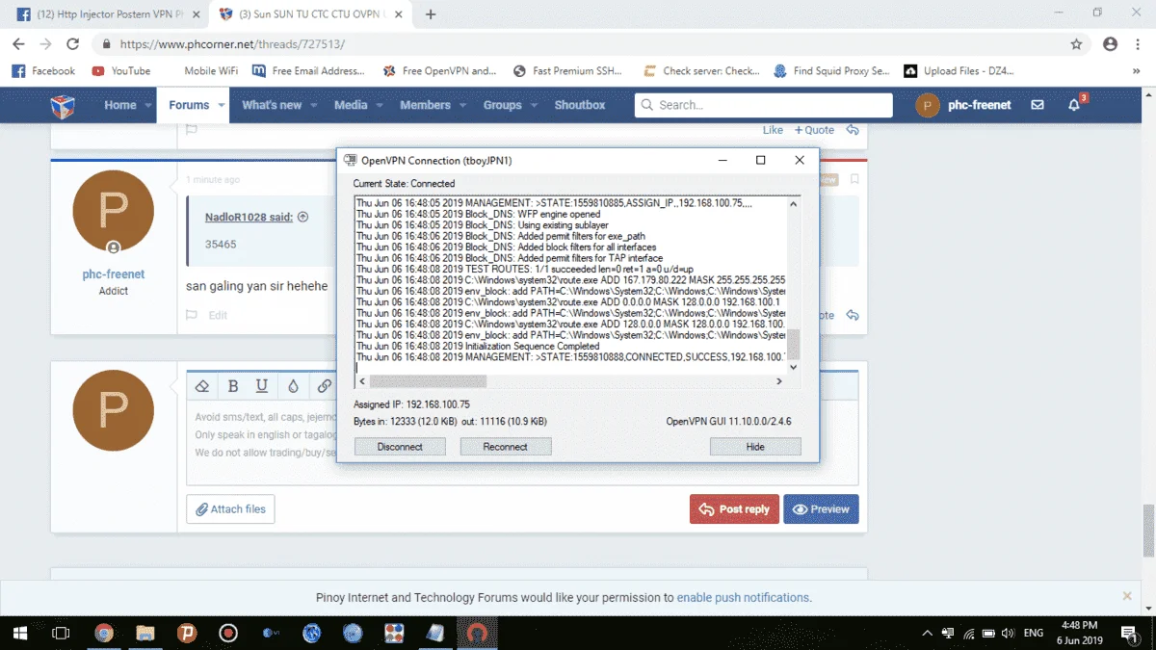Viewport: 1156px width, 650px height.
Task: Click the padlock site info icon in address bar
Action: (105, 44)
